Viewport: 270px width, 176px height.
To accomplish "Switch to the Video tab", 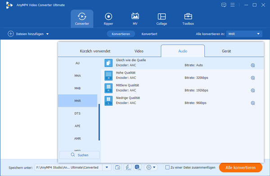I will point(139,51).
